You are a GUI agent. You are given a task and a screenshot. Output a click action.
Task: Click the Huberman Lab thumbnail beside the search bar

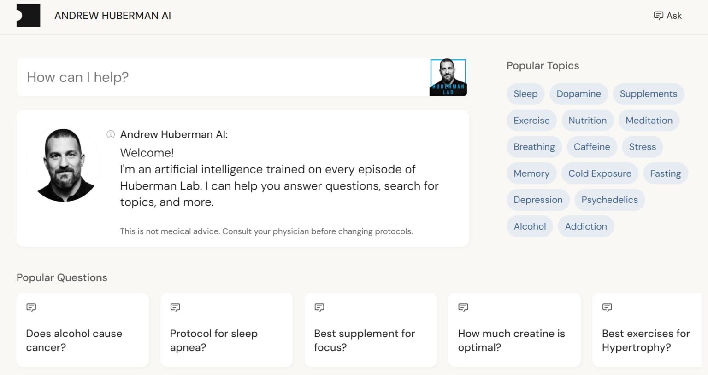coord(448,77)
